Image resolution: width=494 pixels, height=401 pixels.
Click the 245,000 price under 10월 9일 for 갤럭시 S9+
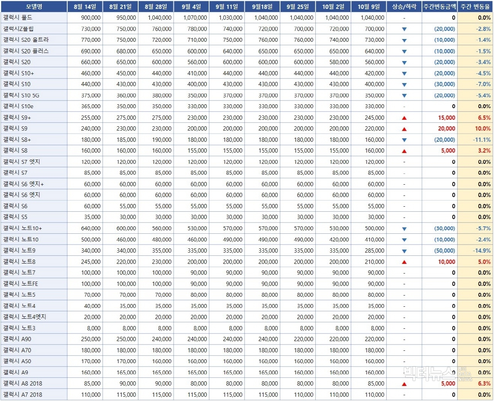tap(375, 118)
